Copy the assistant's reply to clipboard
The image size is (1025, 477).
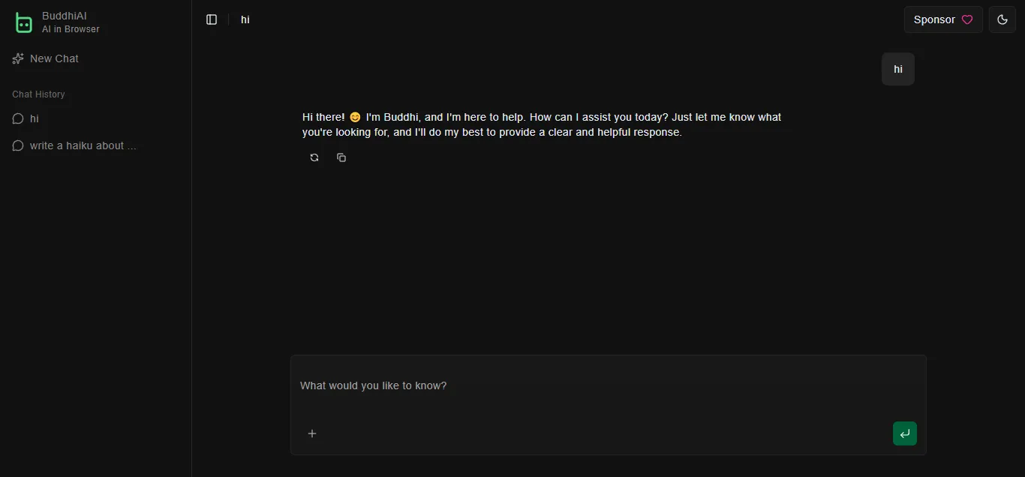point(341,157)
